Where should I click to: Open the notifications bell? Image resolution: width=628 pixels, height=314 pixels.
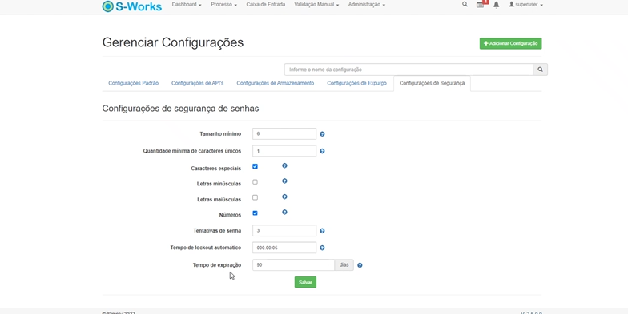click(497, 5)
